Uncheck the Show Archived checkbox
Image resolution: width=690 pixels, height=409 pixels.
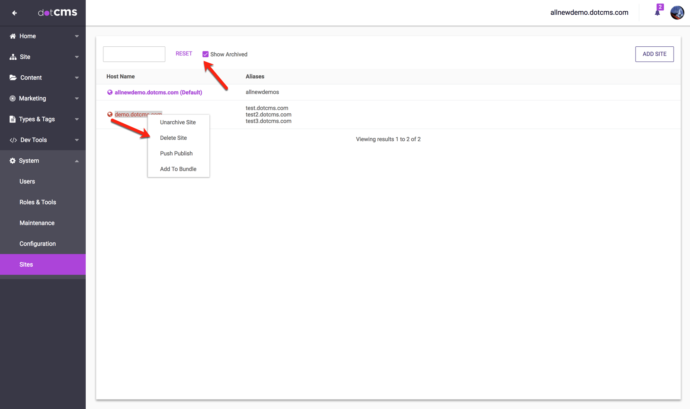coord(205,55)
